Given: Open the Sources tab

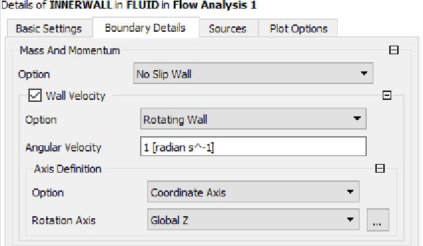Looking at the screenshot, I should pos(228,28).
